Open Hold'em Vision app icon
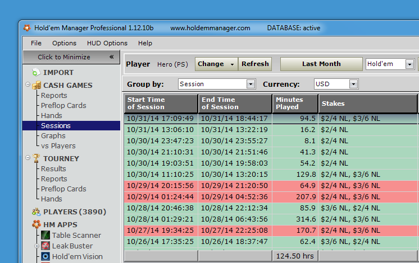 coord(45,256)
